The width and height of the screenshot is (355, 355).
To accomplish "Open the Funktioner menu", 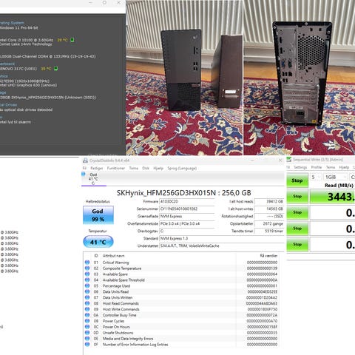I will coord(116,168).
